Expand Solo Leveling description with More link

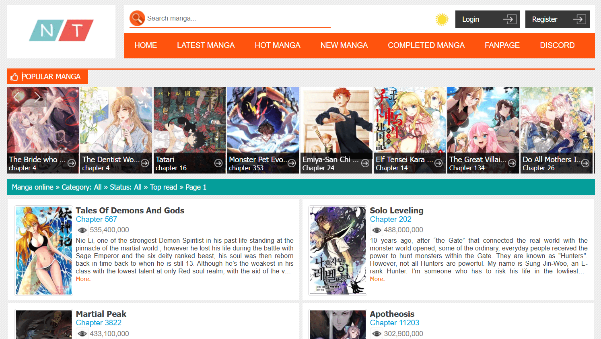[377, 279]
